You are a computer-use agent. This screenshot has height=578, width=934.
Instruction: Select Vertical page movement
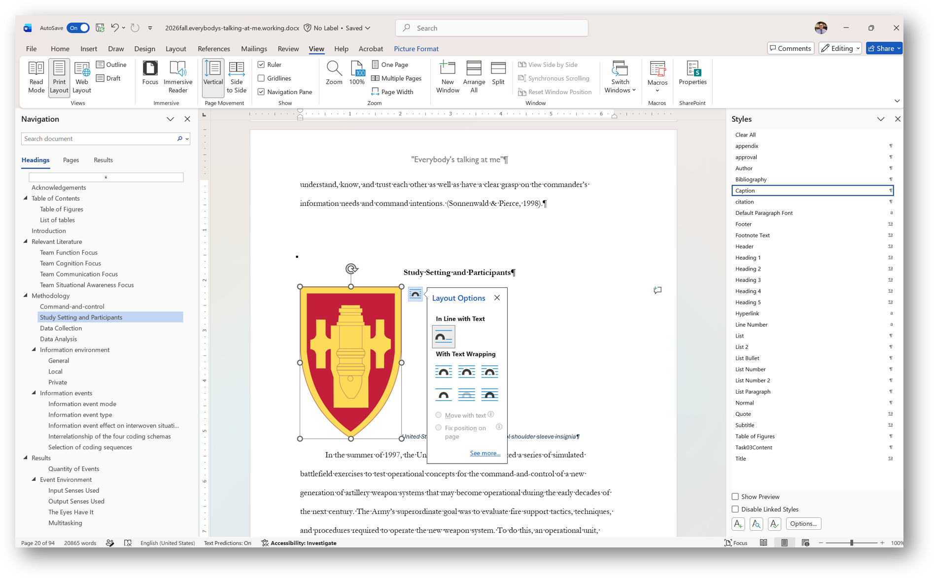213,77
